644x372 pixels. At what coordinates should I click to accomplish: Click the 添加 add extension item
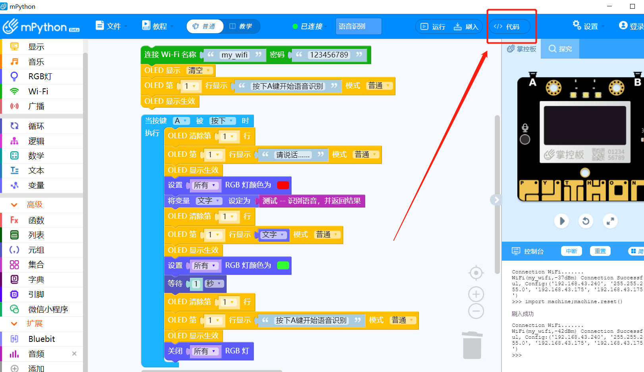coord(42,368)
